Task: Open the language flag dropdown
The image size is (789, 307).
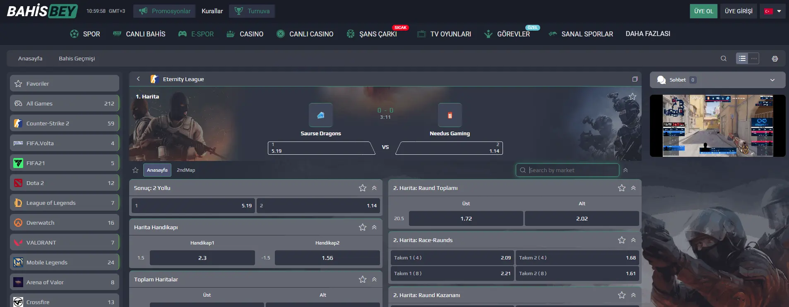Action: coord(772,11)
